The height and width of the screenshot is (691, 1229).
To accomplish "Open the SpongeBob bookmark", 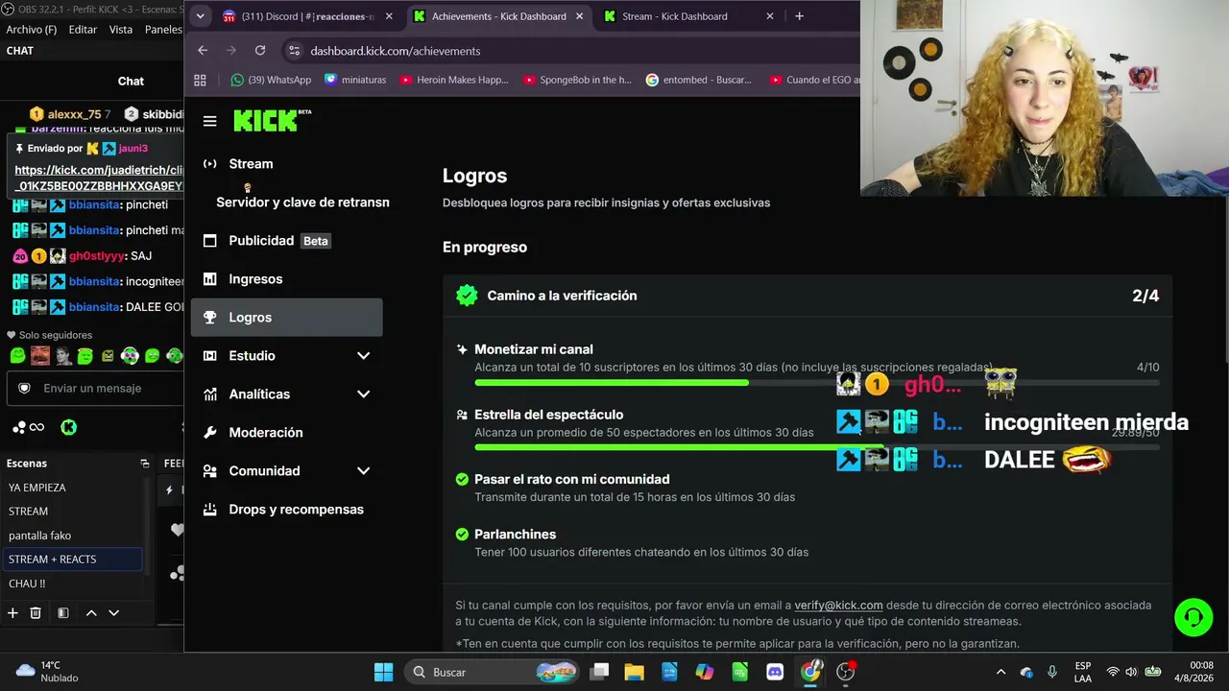I will click(577, 80).
